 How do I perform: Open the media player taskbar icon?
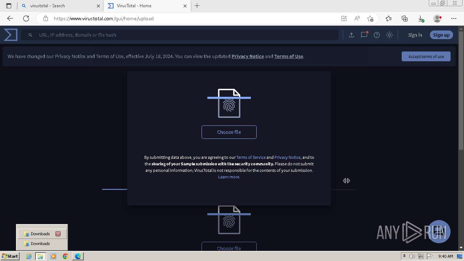[x=53, y=256]
